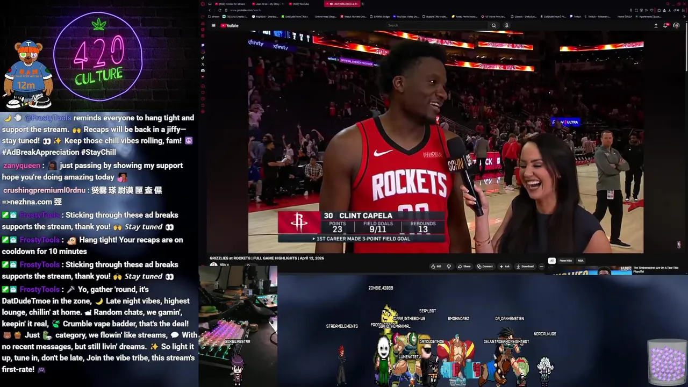Click the Ask button

pos(505,267)
